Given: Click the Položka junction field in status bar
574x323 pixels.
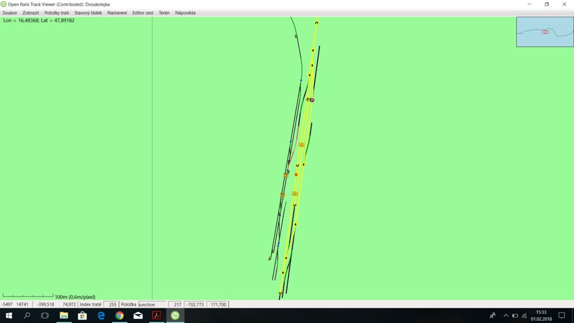Looking at the screenshot, I should coord(152,304).
